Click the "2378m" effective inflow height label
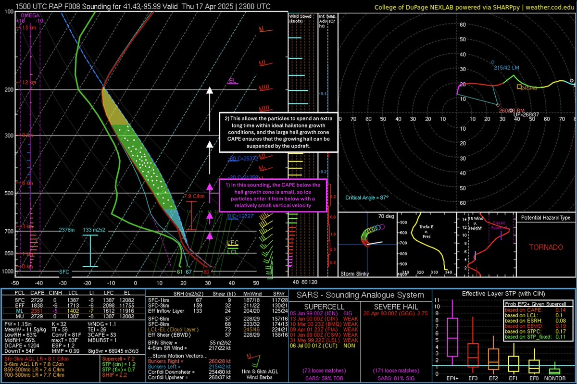This screenshot has width=577, height=384. click(x=67, y=230)
